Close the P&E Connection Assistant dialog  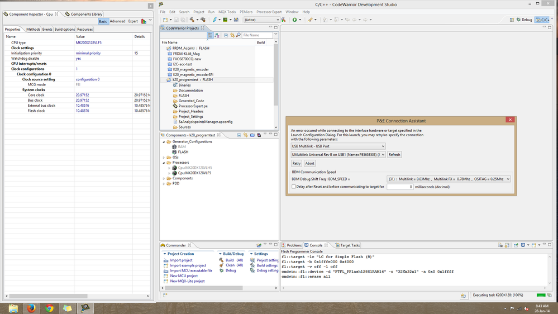tap(510, 120)
